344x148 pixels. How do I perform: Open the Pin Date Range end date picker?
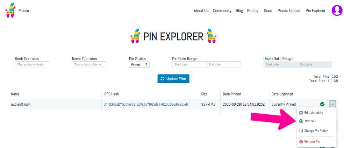click(224, 65)
